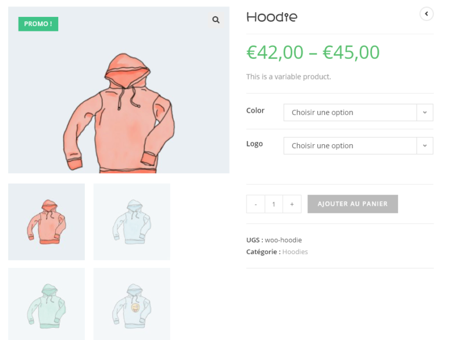The image size is (465, 340).
Task: Click the Color attribute label
Action: [x=255, y=110]
